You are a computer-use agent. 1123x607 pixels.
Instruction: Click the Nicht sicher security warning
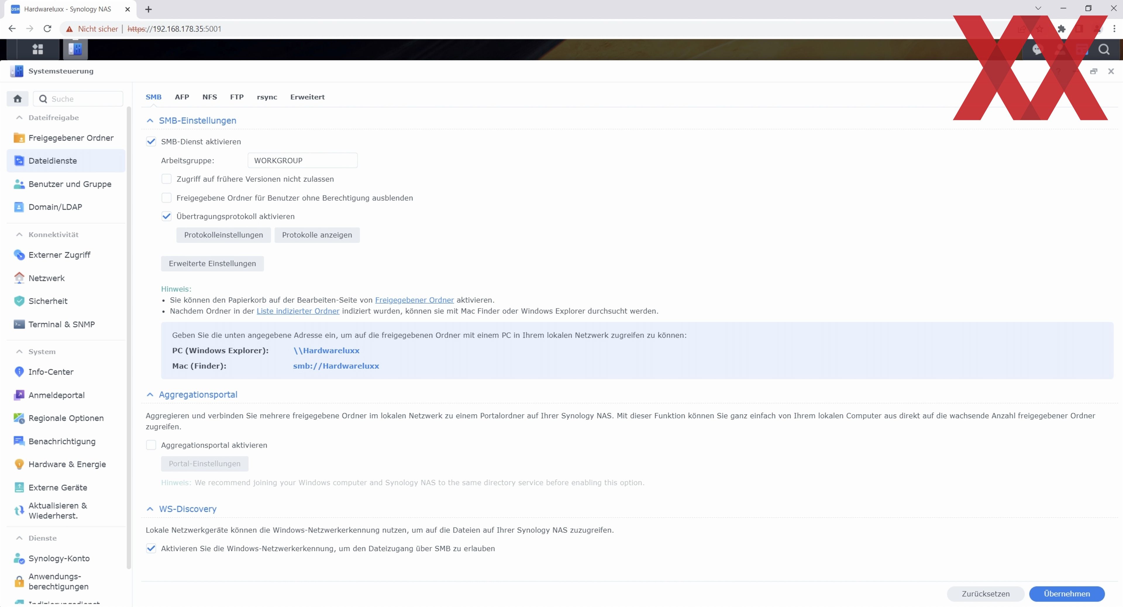tap(92, 29)
